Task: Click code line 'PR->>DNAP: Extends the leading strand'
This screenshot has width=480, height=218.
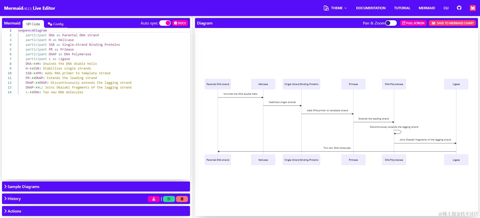Action: pos(61,78)
